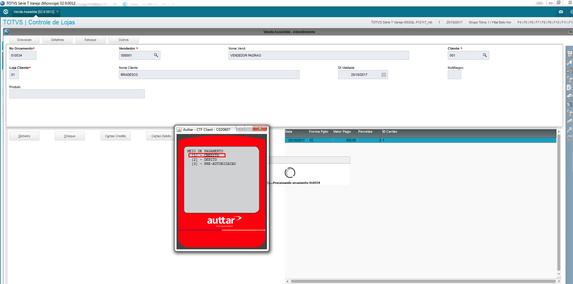Click the payments table scroll down arrow
573x284 pixels.
[x=559, y=274]
